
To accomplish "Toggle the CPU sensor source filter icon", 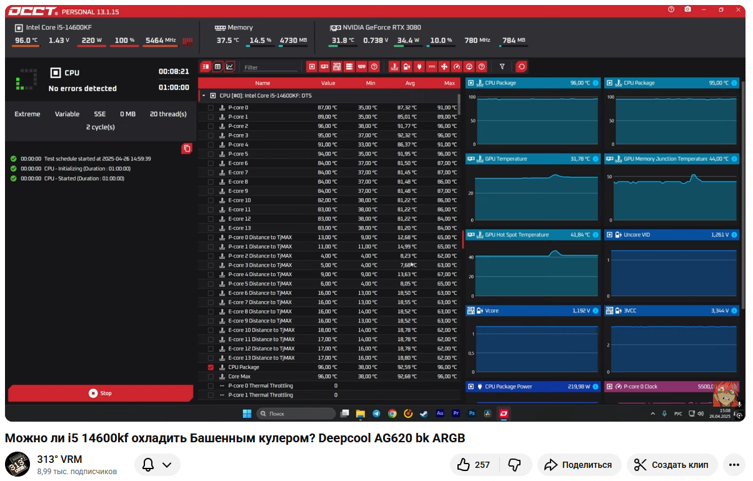I will 311,66.
